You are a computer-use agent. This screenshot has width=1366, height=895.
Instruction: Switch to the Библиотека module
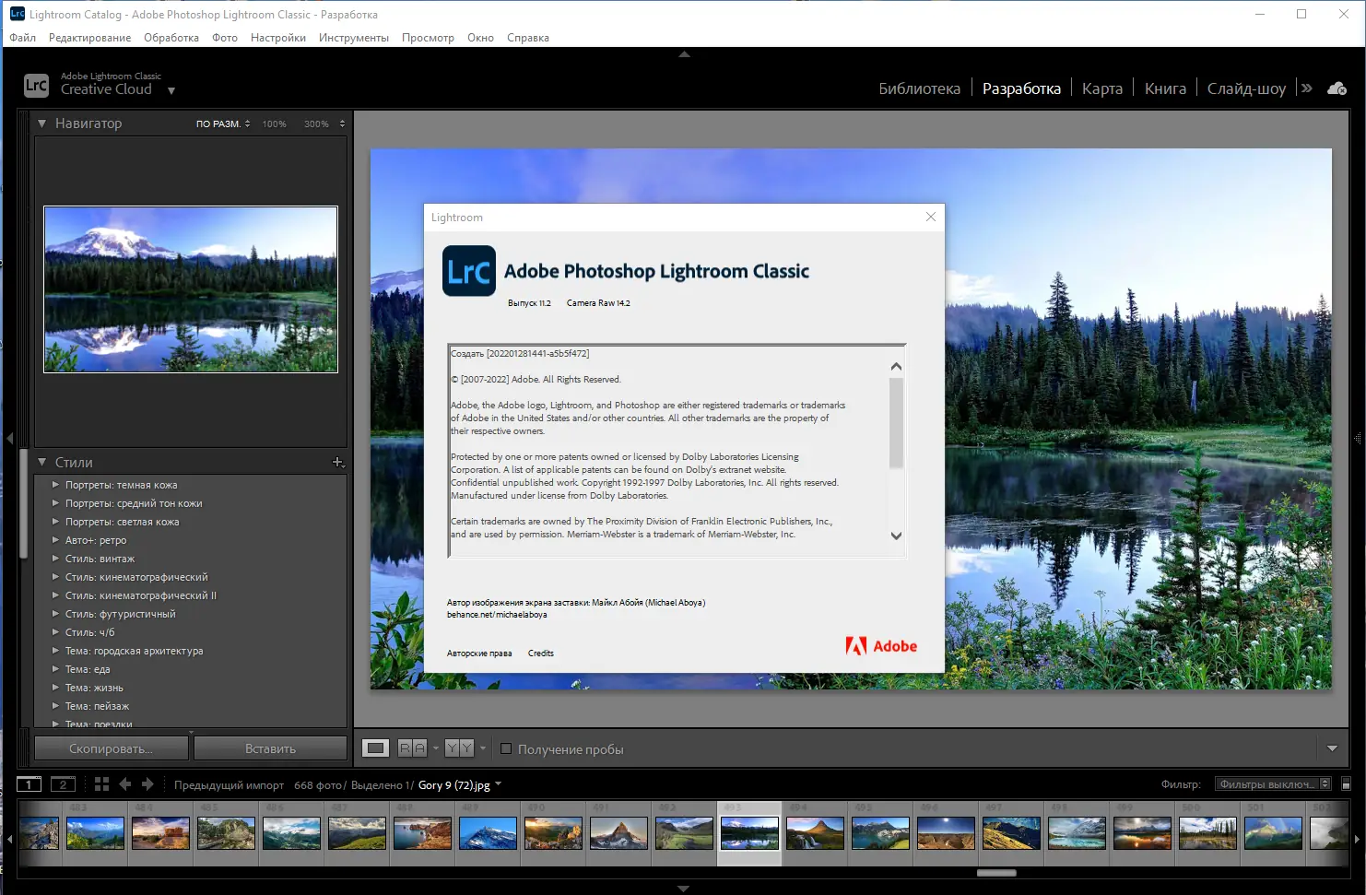919,88
